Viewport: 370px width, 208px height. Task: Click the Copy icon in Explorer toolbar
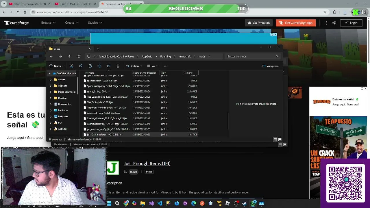[81, 66]
